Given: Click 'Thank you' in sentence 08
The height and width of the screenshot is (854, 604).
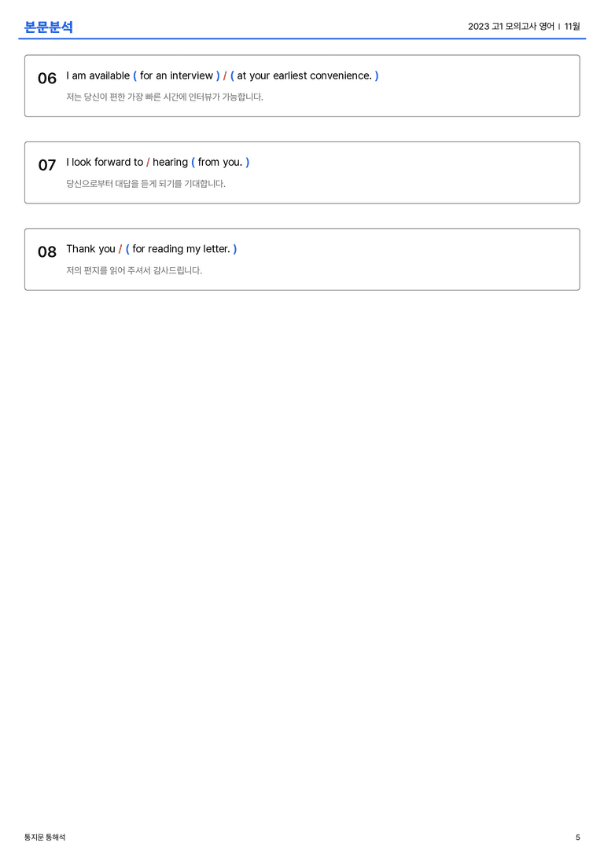Looking at the screenshot, I should point(91,249).
